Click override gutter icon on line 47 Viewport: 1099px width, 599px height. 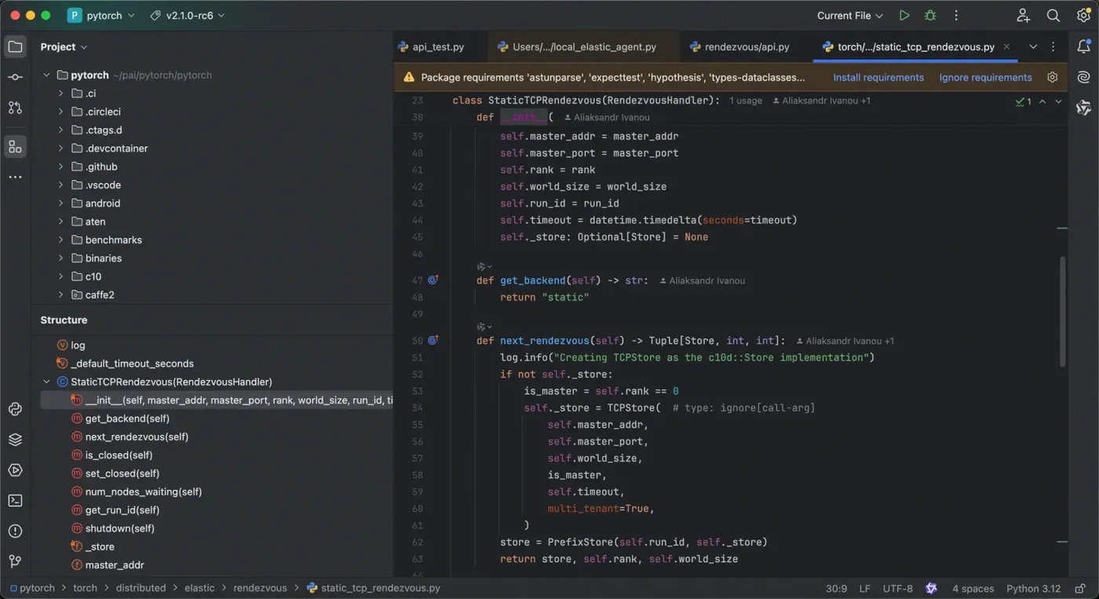click(x=433, y=280)
